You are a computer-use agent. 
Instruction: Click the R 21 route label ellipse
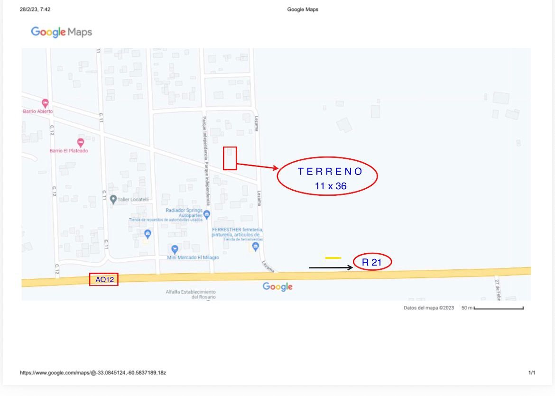(x=372, y=262)
